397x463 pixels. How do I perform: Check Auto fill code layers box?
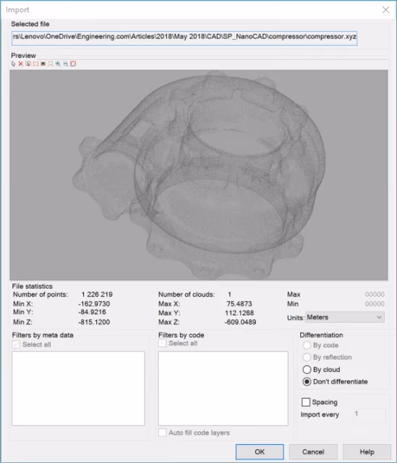[162, 433]
